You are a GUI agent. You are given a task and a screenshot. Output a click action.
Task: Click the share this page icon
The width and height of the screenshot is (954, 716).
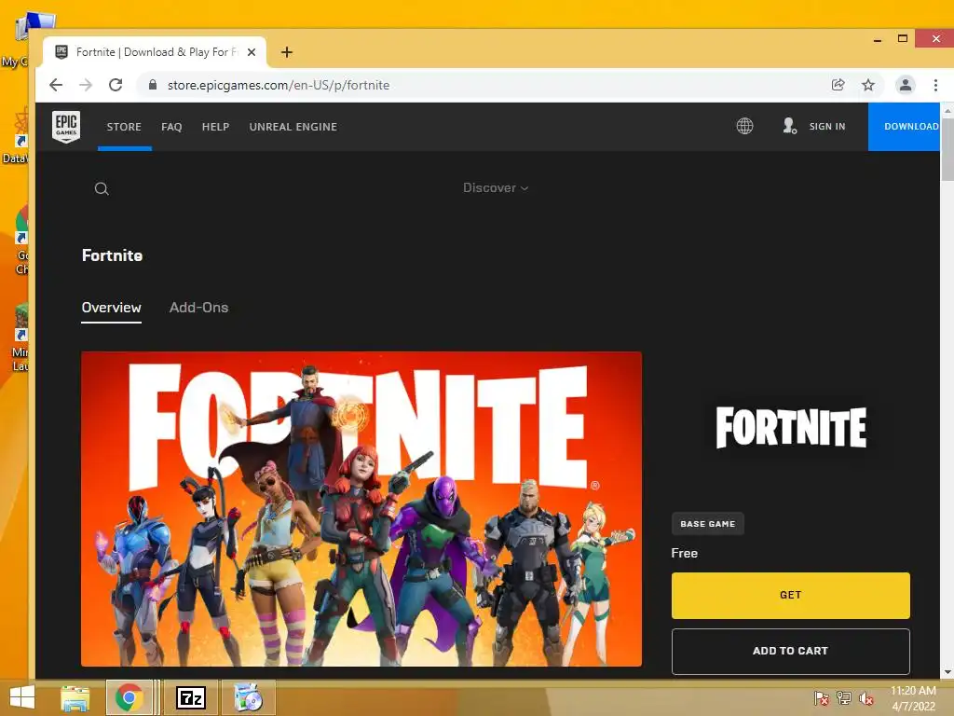point(838,85)
